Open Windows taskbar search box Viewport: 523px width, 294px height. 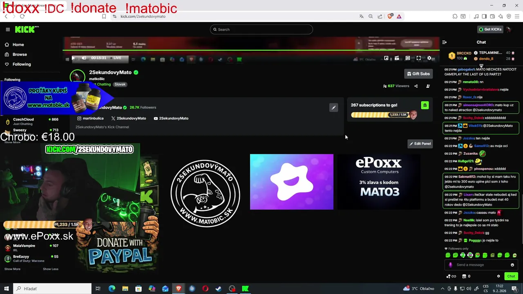52,289
